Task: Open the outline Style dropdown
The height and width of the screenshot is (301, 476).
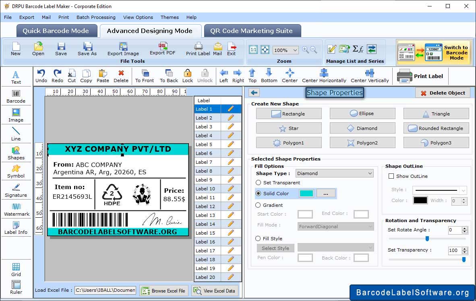Action: coord(439,190)
